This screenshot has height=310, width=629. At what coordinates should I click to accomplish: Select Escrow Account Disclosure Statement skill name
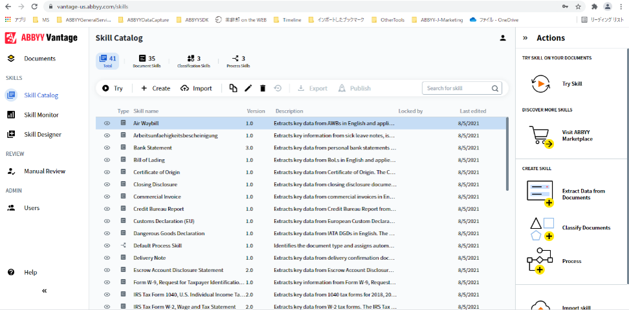pyautogui.click(x=178, y=270)
